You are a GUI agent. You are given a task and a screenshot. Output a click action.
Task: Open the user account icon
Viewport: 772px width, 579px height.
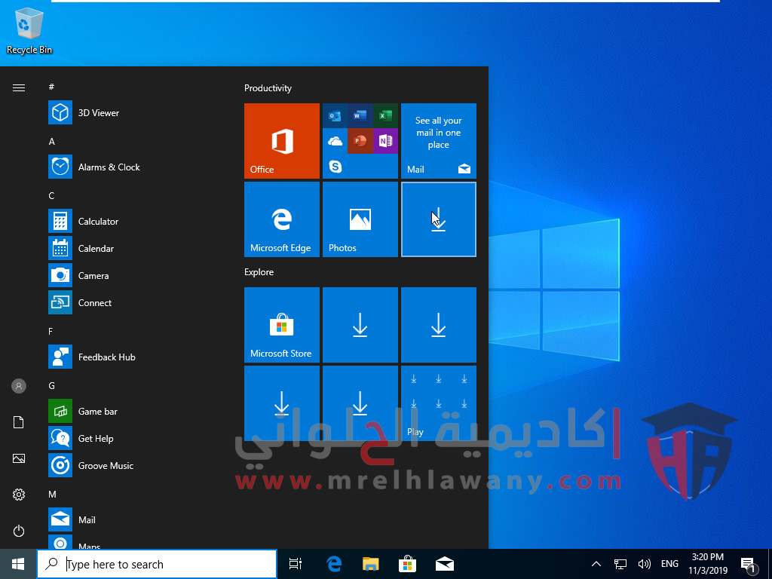19,386
